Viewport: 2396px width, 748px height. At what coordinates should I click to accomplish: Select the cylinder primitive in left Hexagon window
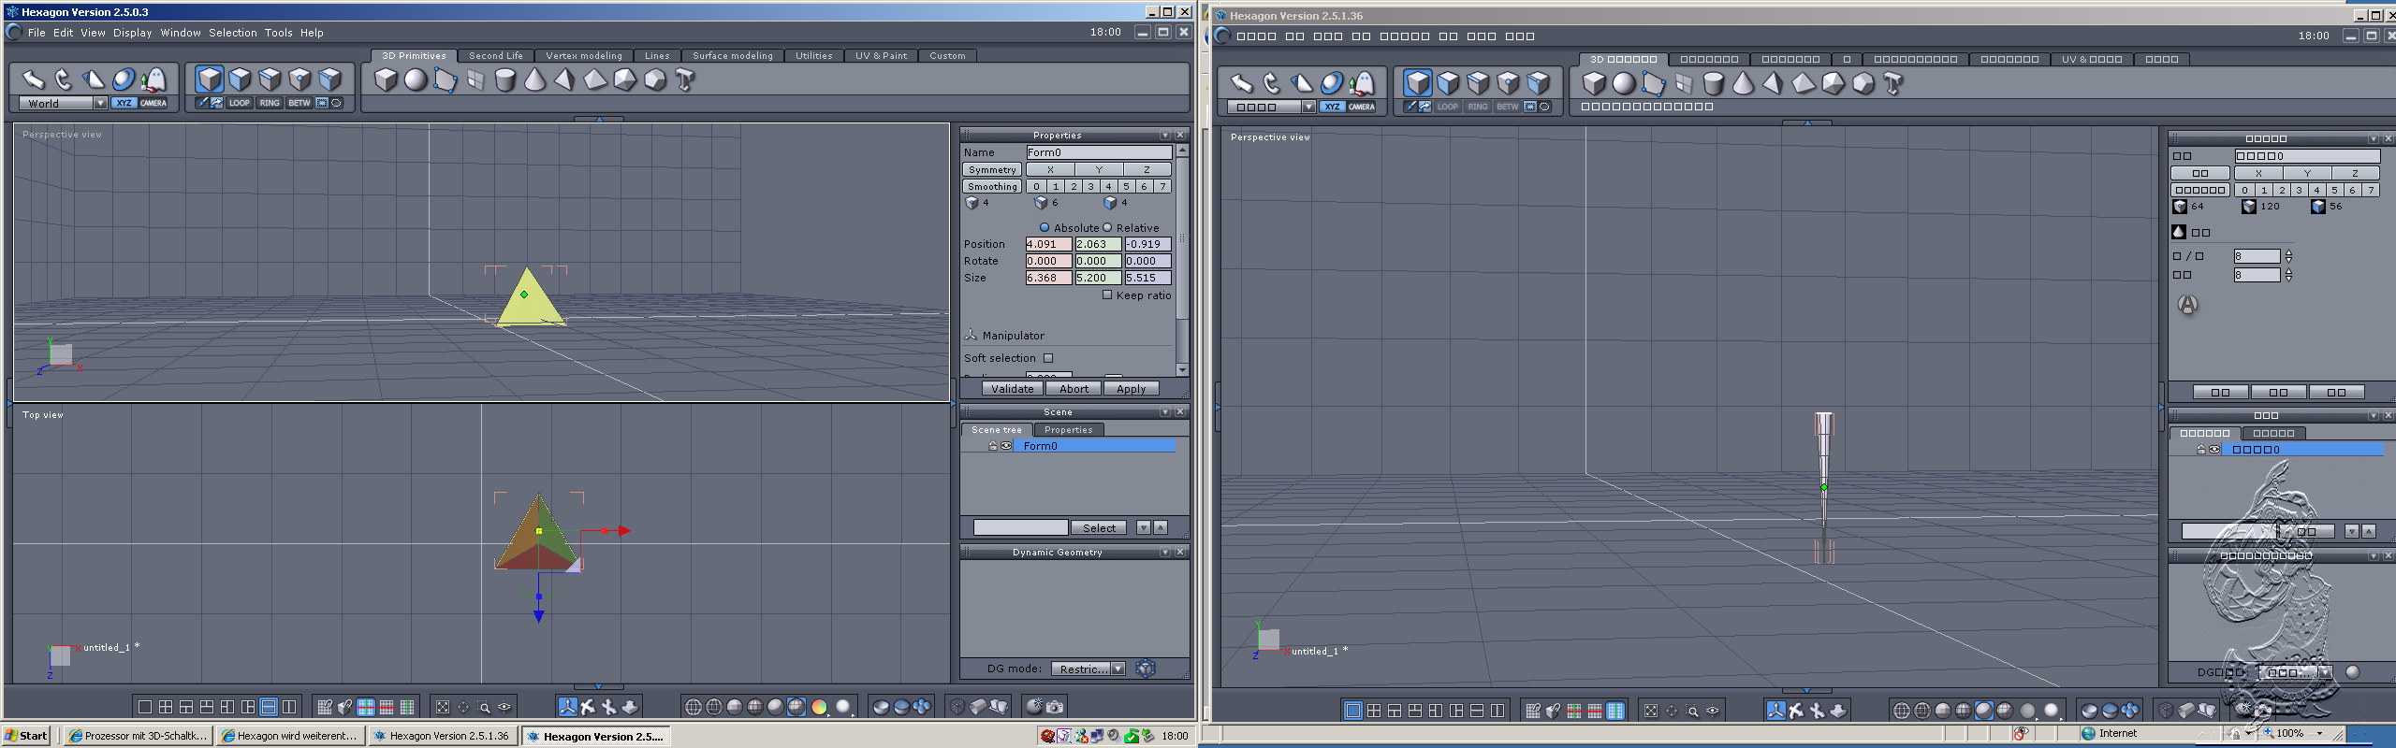tap(505, 80)
